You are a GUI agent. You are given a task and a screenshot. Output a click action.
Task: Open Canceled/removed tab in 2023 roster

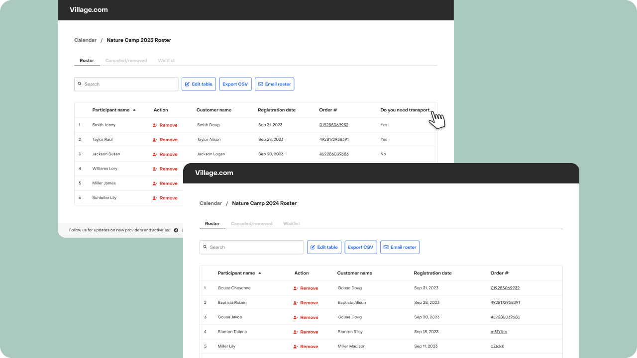(126, 61)
